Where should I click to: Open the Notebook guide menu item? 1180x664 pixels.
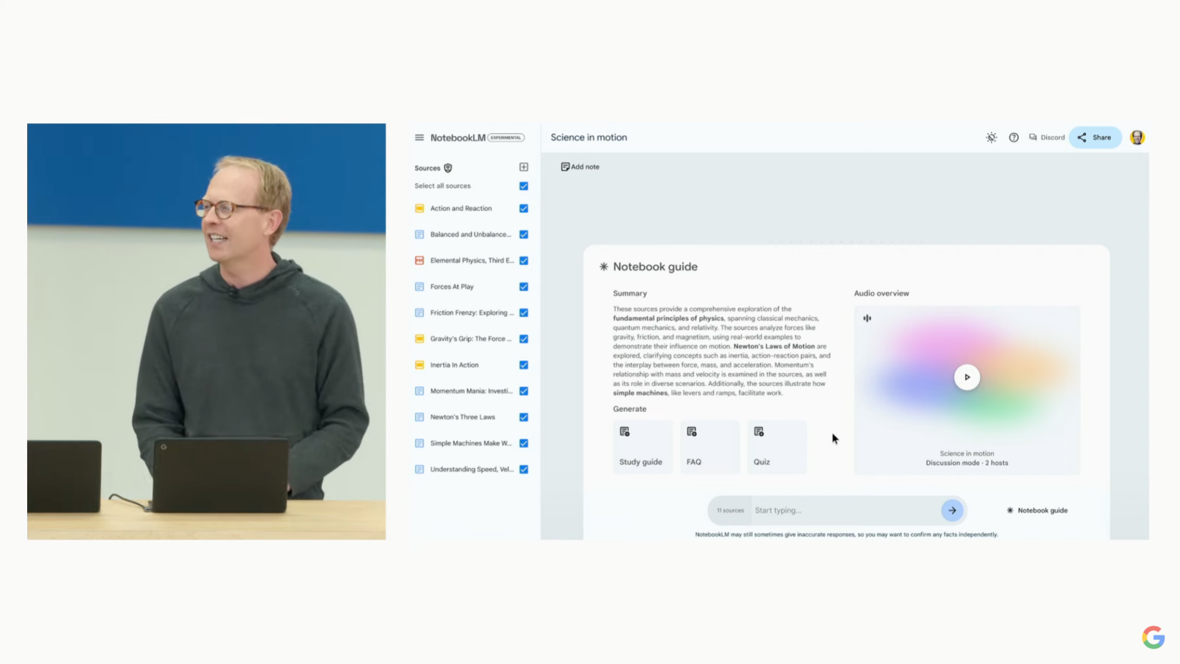(1038, 510)
